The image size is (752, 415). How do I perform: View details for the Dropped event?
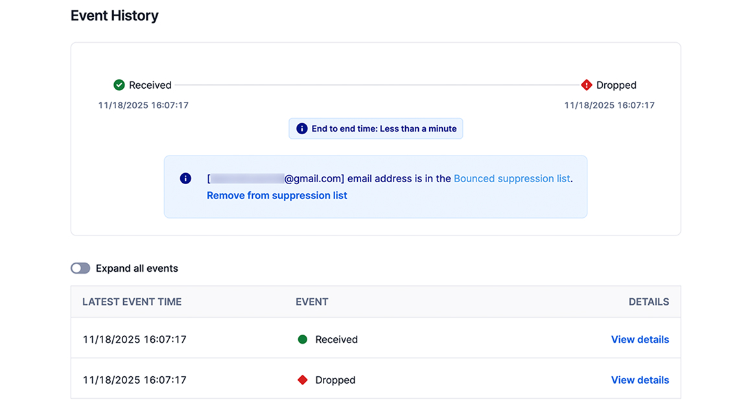640,380
